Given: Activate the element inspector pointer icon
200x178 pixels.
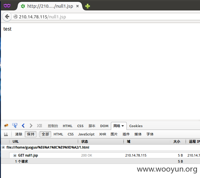Looking at the screenshot, I should [15, 126].
